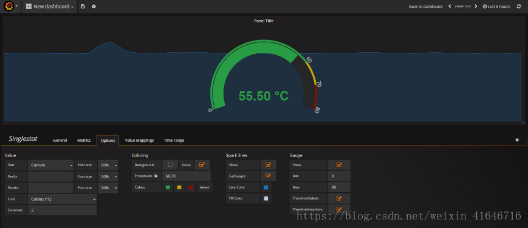Pick the red threshold color swatch

[x=191, y=187]
